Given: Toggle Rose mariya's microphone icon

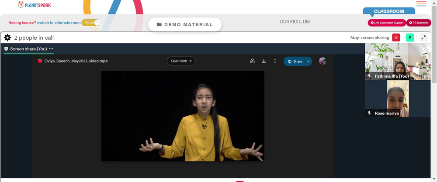Looking at the screenshot, I should 369,113.
